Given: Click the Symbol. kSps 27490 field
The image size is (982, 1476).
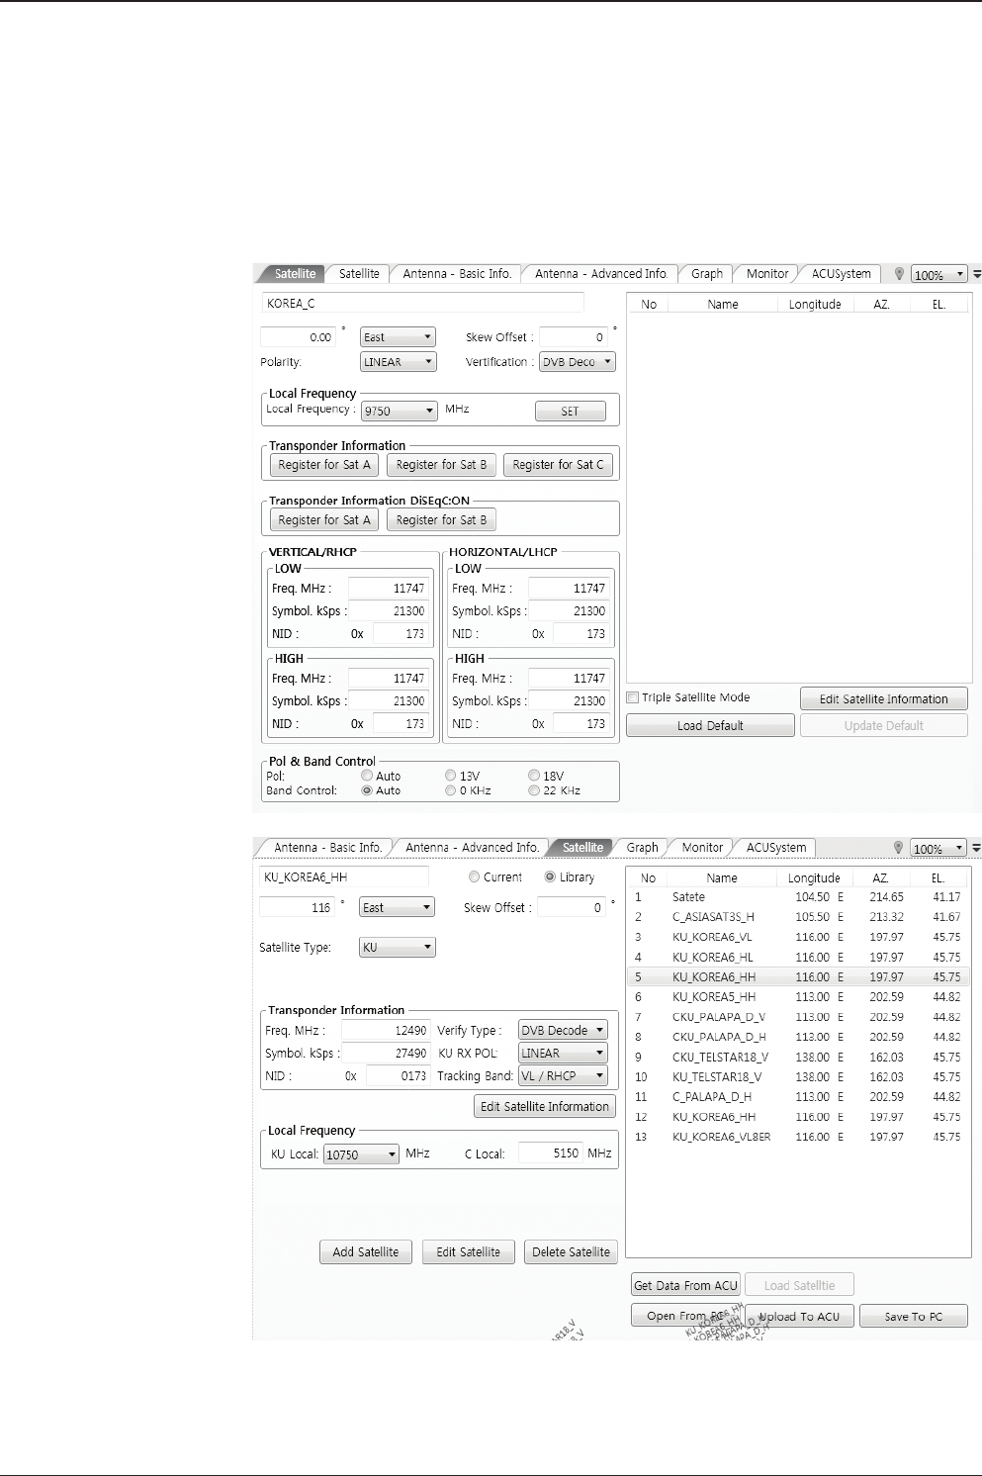Looking at the screenshot, I should click(386, 1053).
